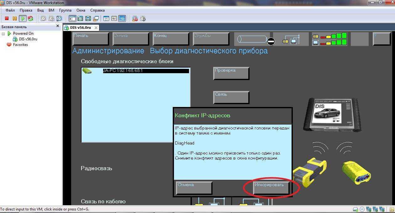Toggle the sidebar view toolbar button

pos(72,19)
